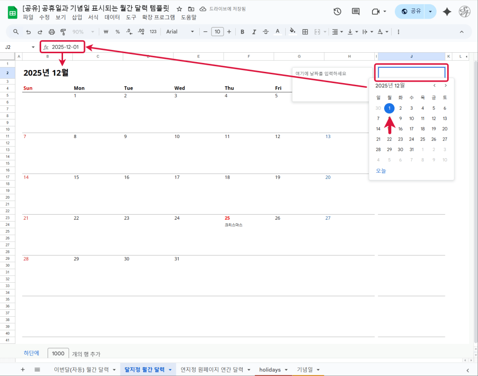Select the paint format roller icon
Viewport: 478px width, 376px height.
pyautogui.click(x=63, y=32)
